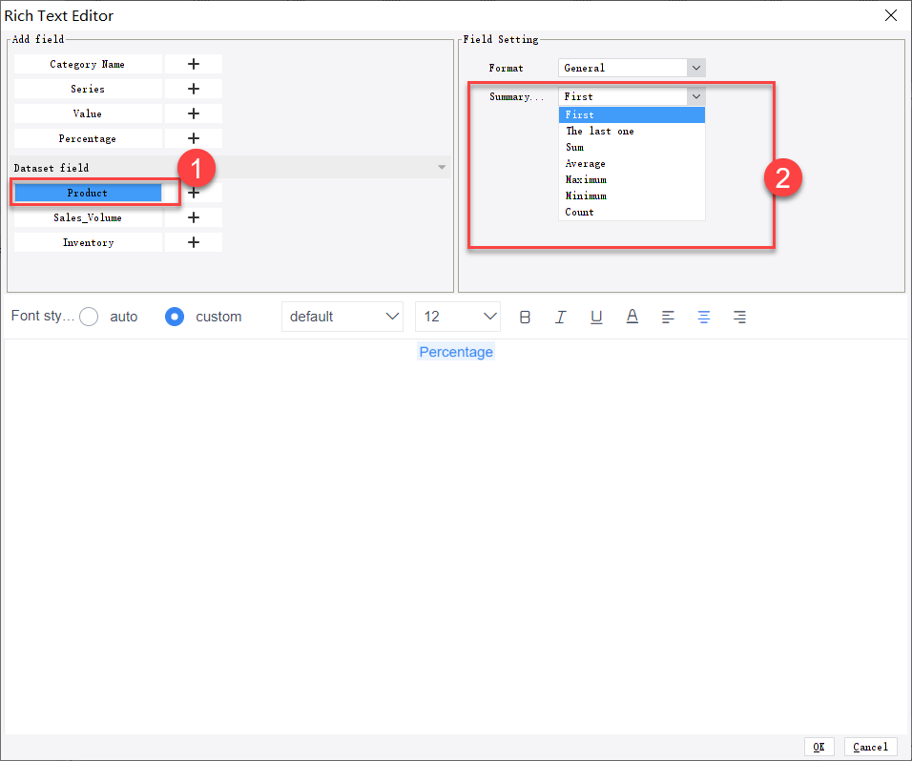Choose Minimum summary option

pyautogui.click(x=632, y=195)
